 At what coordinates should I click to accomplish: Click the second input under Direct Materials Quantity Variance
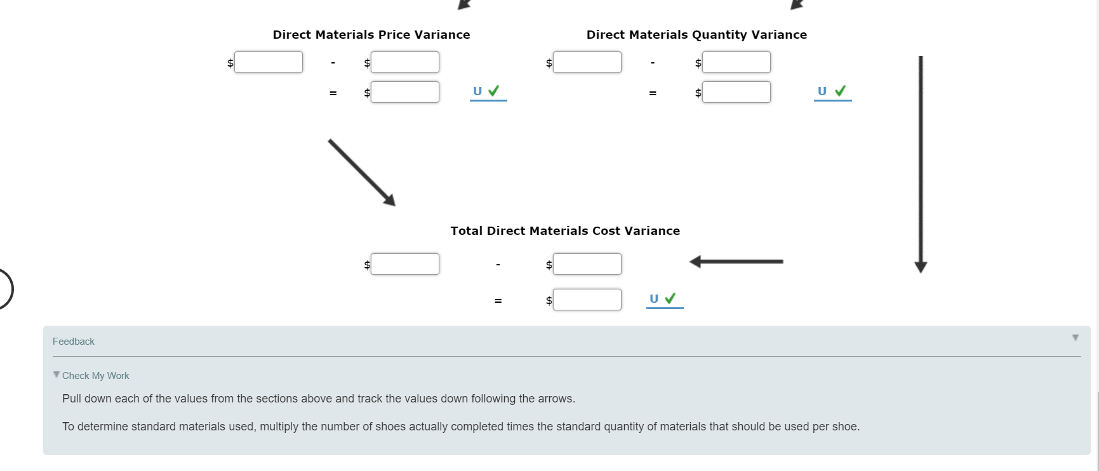(736, 62)
